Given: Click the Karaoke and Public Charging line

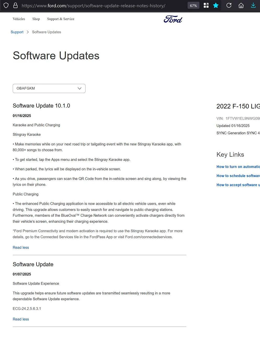Looking at the screenshot, I should click(37, 125).
